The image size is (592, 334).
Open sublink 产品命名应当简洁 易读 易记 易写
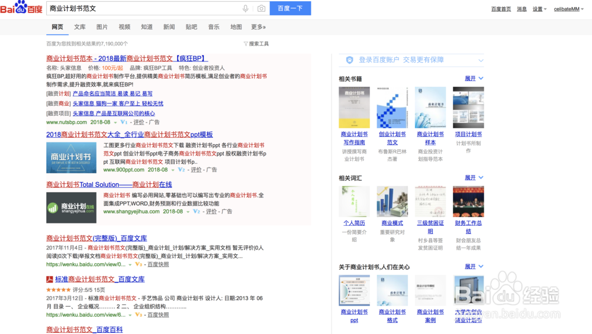[x=112, y=93]
